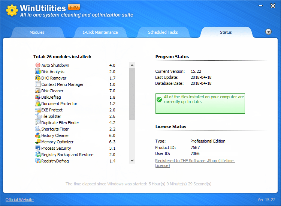This screenshot has width=281, height=206.
Task: Click the PRO badge next to WinUtilities
Action: click(74, 7)
